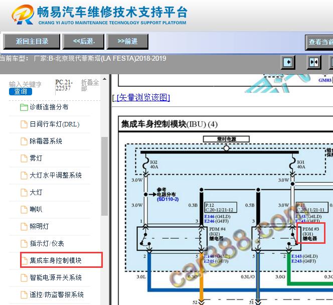This screenshot has width=333, height=305.
Task: Click the E246 (G4FJ) connector link
Action: [217, 221]
